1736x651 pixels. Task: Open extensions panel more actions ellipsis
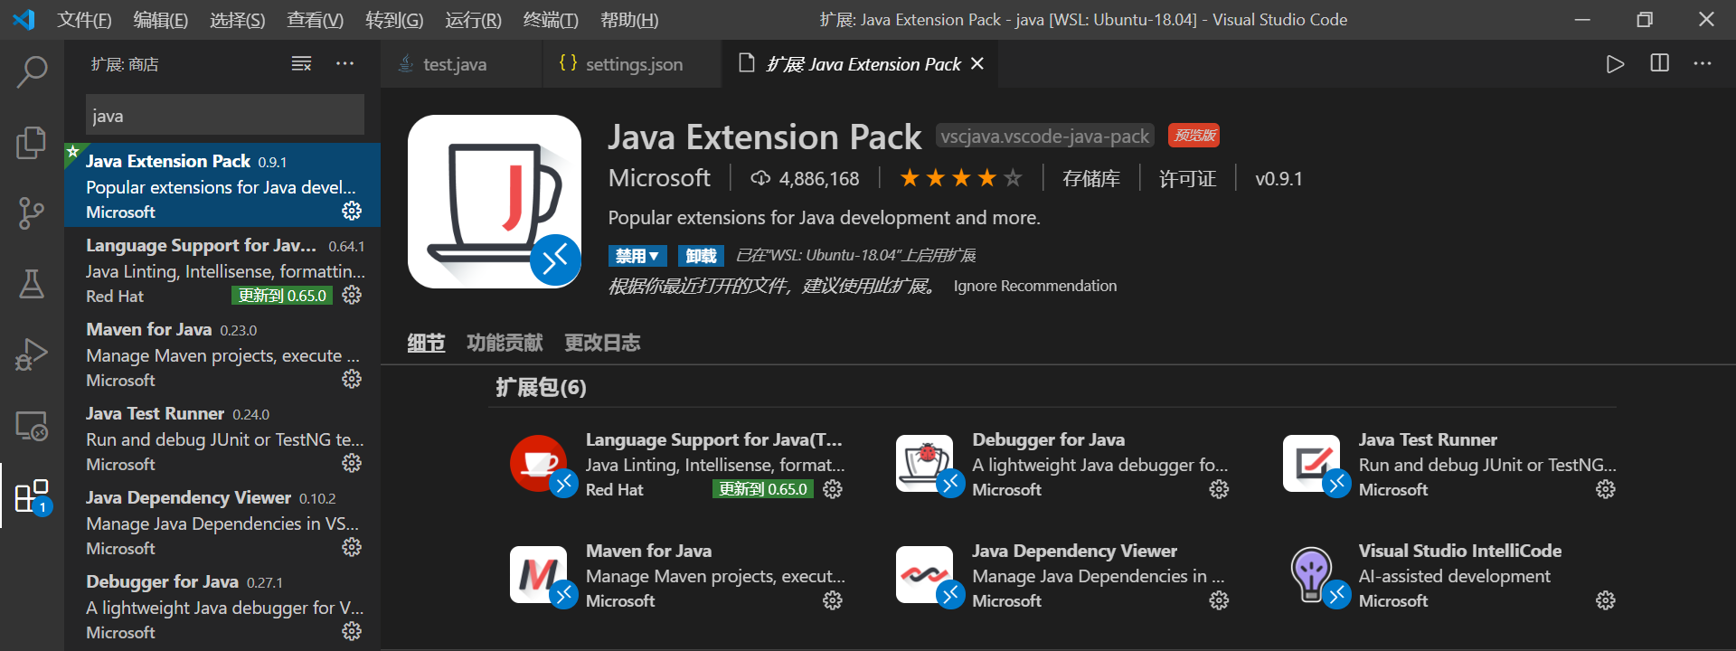(x=344, y=63)
